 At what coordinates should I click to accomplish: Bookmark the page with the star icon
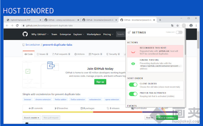point(177,26)
